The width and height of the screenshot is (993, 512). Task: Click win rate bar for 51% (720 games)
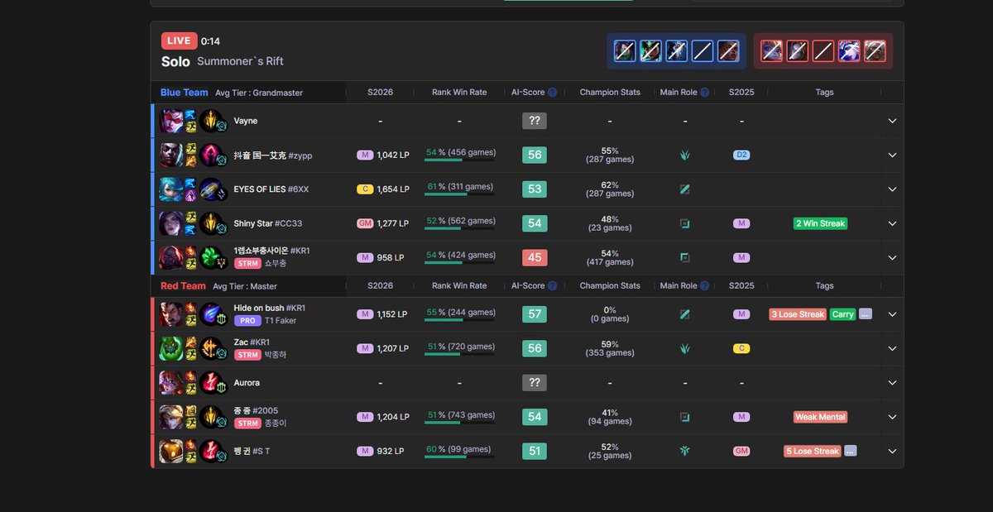459,353
